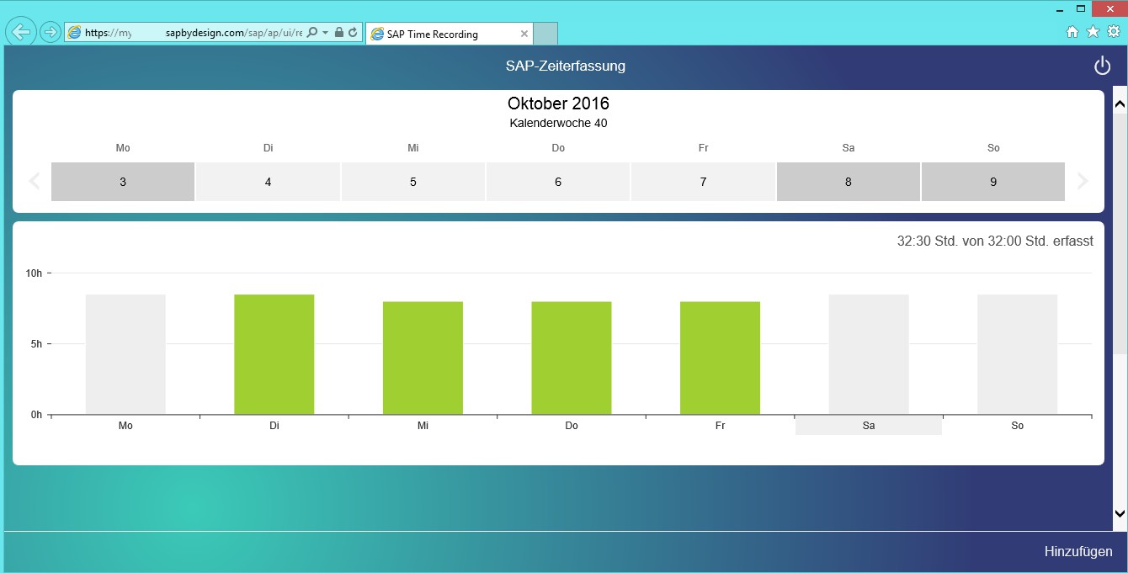1128x573 pixels.
Task: Click browser back arrow button
Action: click(x=20, y=32)
